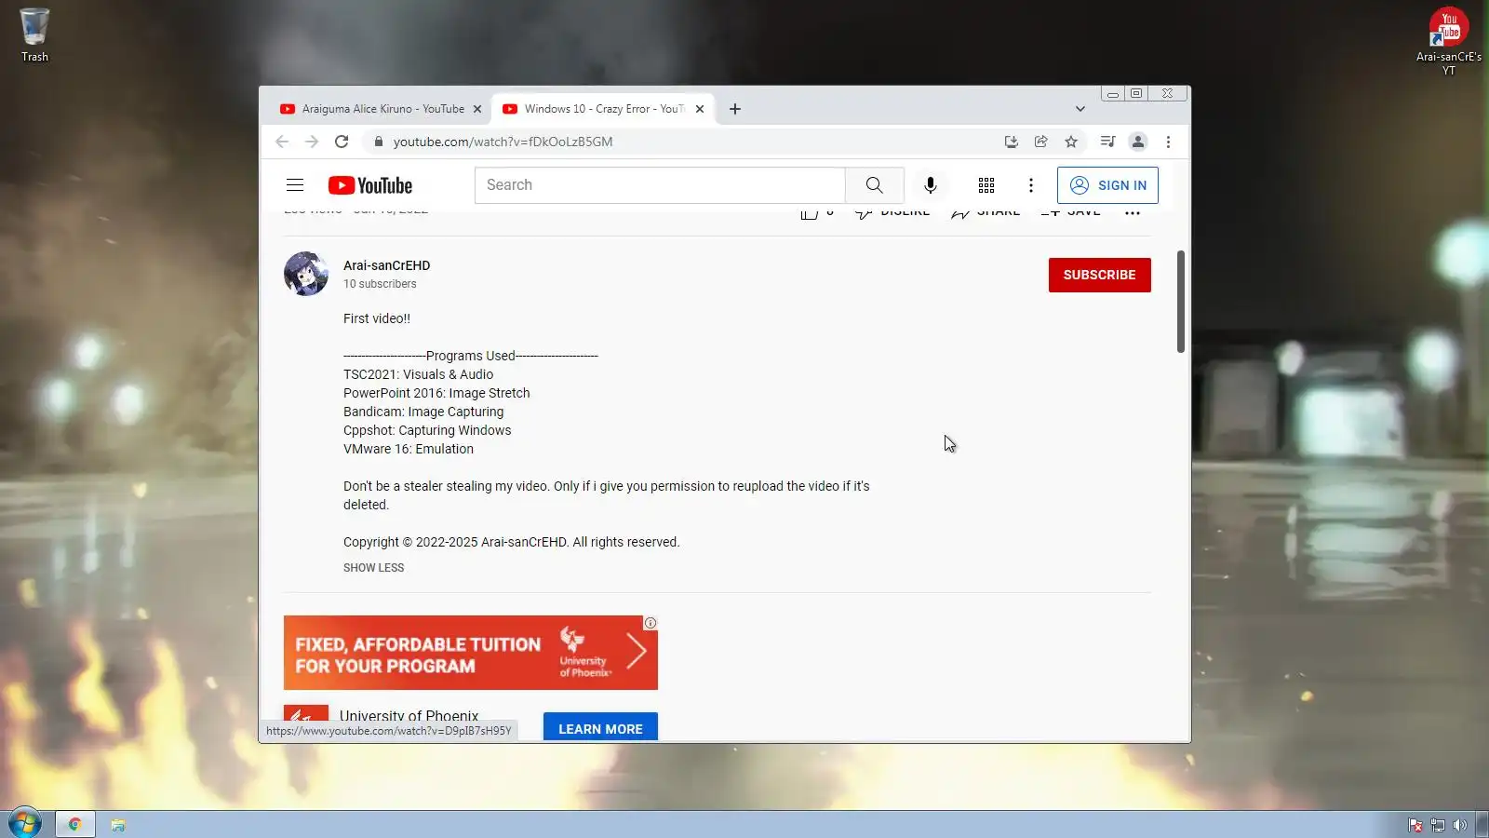Click the LEARN MORE ad button
The height and width of the screenshot is (838, 1489).
tap(600, 727)
